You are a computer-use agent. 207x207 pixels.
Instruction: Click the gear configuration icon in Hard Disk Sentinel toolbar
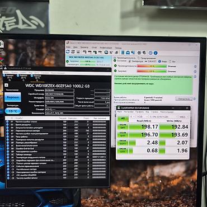click(139, 53)
